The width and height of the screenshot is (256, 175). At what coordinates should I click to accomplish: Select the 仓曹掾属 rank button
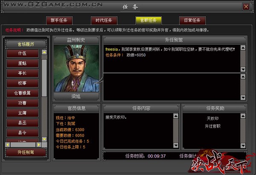23,93
